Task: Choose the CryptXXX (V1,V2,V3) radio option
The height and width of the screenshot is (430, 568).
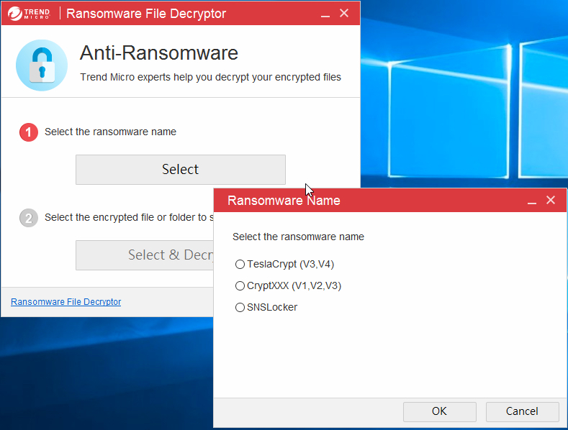Action: [x=240, y=286]
